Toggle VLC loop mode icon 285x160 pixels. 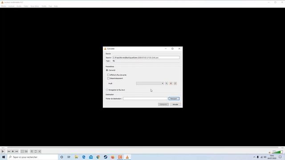(x=36, y=151)
